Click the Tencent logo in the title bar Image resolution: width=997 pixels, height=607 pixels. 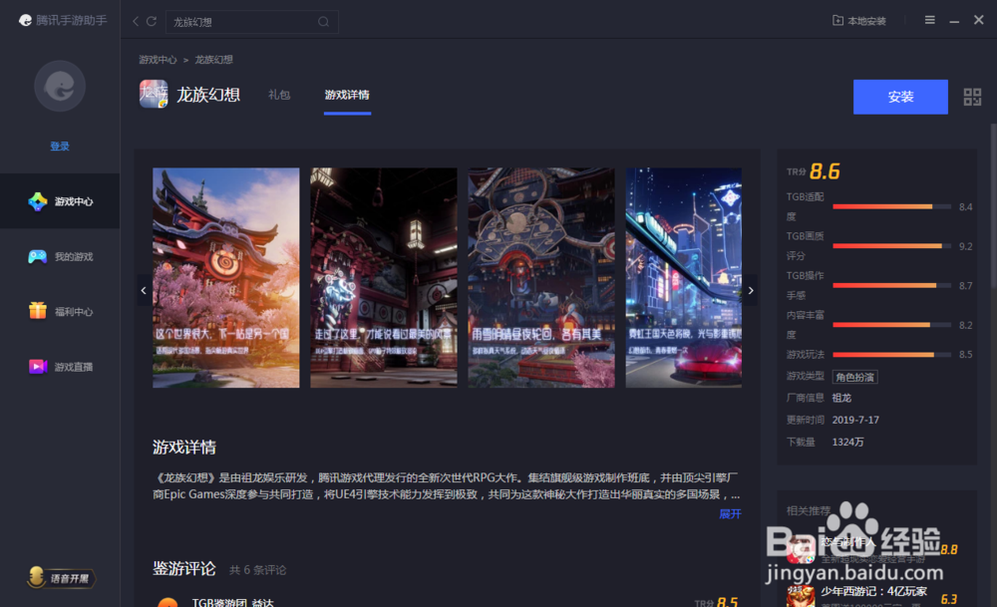click(26, 20)
